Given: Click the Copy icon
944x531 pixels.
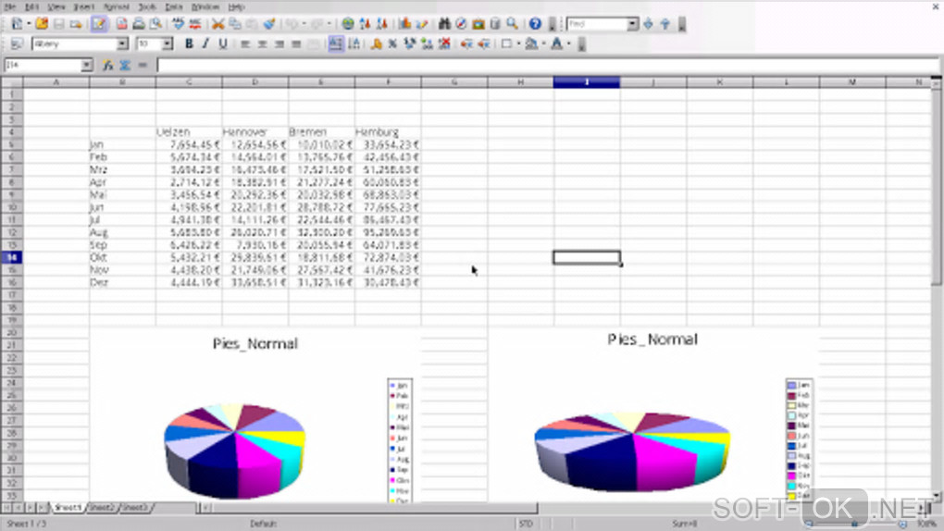Looking at the screenshot, I should (235, 24).
